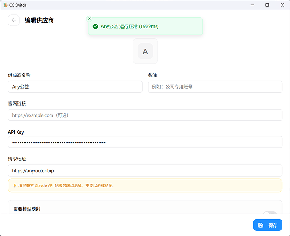Close the CC Switch window
This screenshot has height=236, width=290.
coord(282,5)
